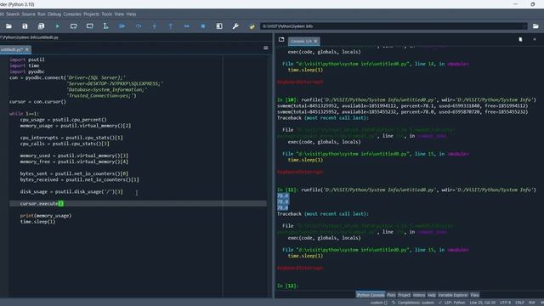Click the UTF-8 encoding status entry
Viewport: 544px width, 306px height.
tap(505, 303)
